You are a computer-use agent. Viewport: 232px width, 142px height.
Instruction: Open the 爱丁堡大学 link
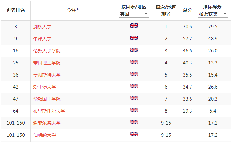pyautogui.click(x=44, y=87)
